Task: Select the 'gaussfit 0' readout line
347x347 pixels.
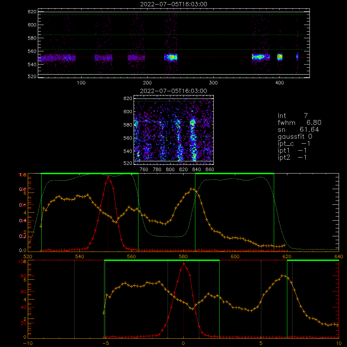Action: pyautogui.click(x=295, y=136)
